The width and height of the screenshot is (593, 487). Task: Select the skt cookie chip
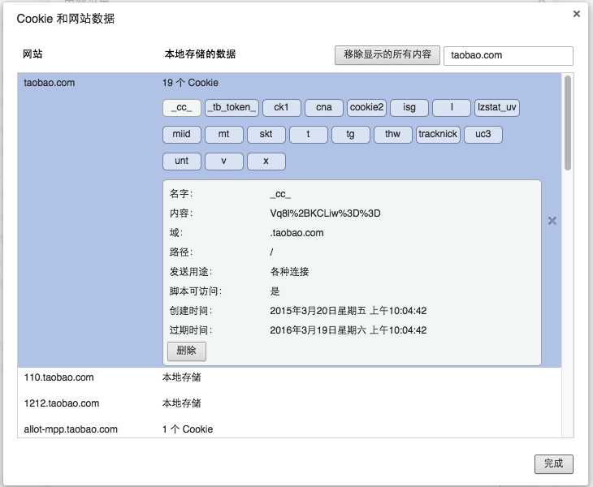click(x=266, y=135)
